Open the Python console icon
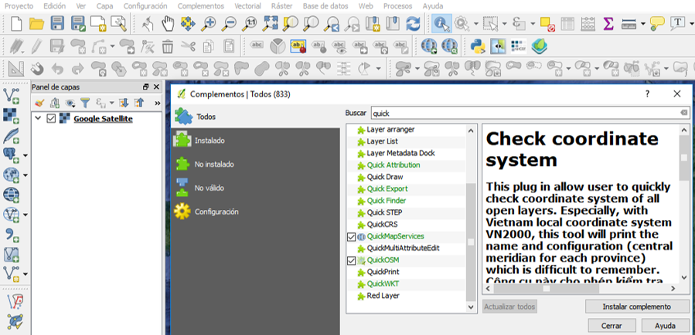 point(477,45)
